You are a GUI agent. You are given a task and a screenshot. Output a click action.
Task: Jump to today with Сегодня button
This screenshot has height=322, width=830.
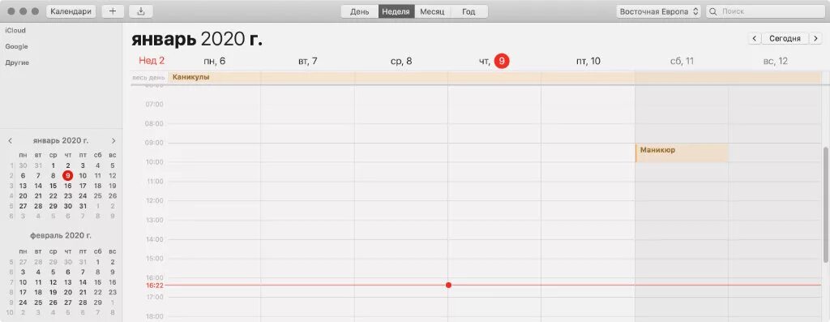coord(785,39)
